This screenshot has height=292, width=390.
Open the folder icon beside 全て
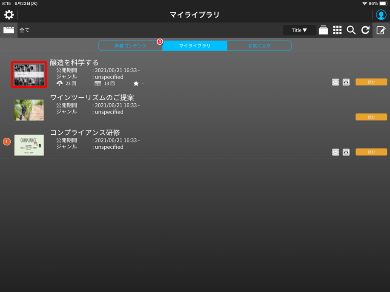coord(9,30)
